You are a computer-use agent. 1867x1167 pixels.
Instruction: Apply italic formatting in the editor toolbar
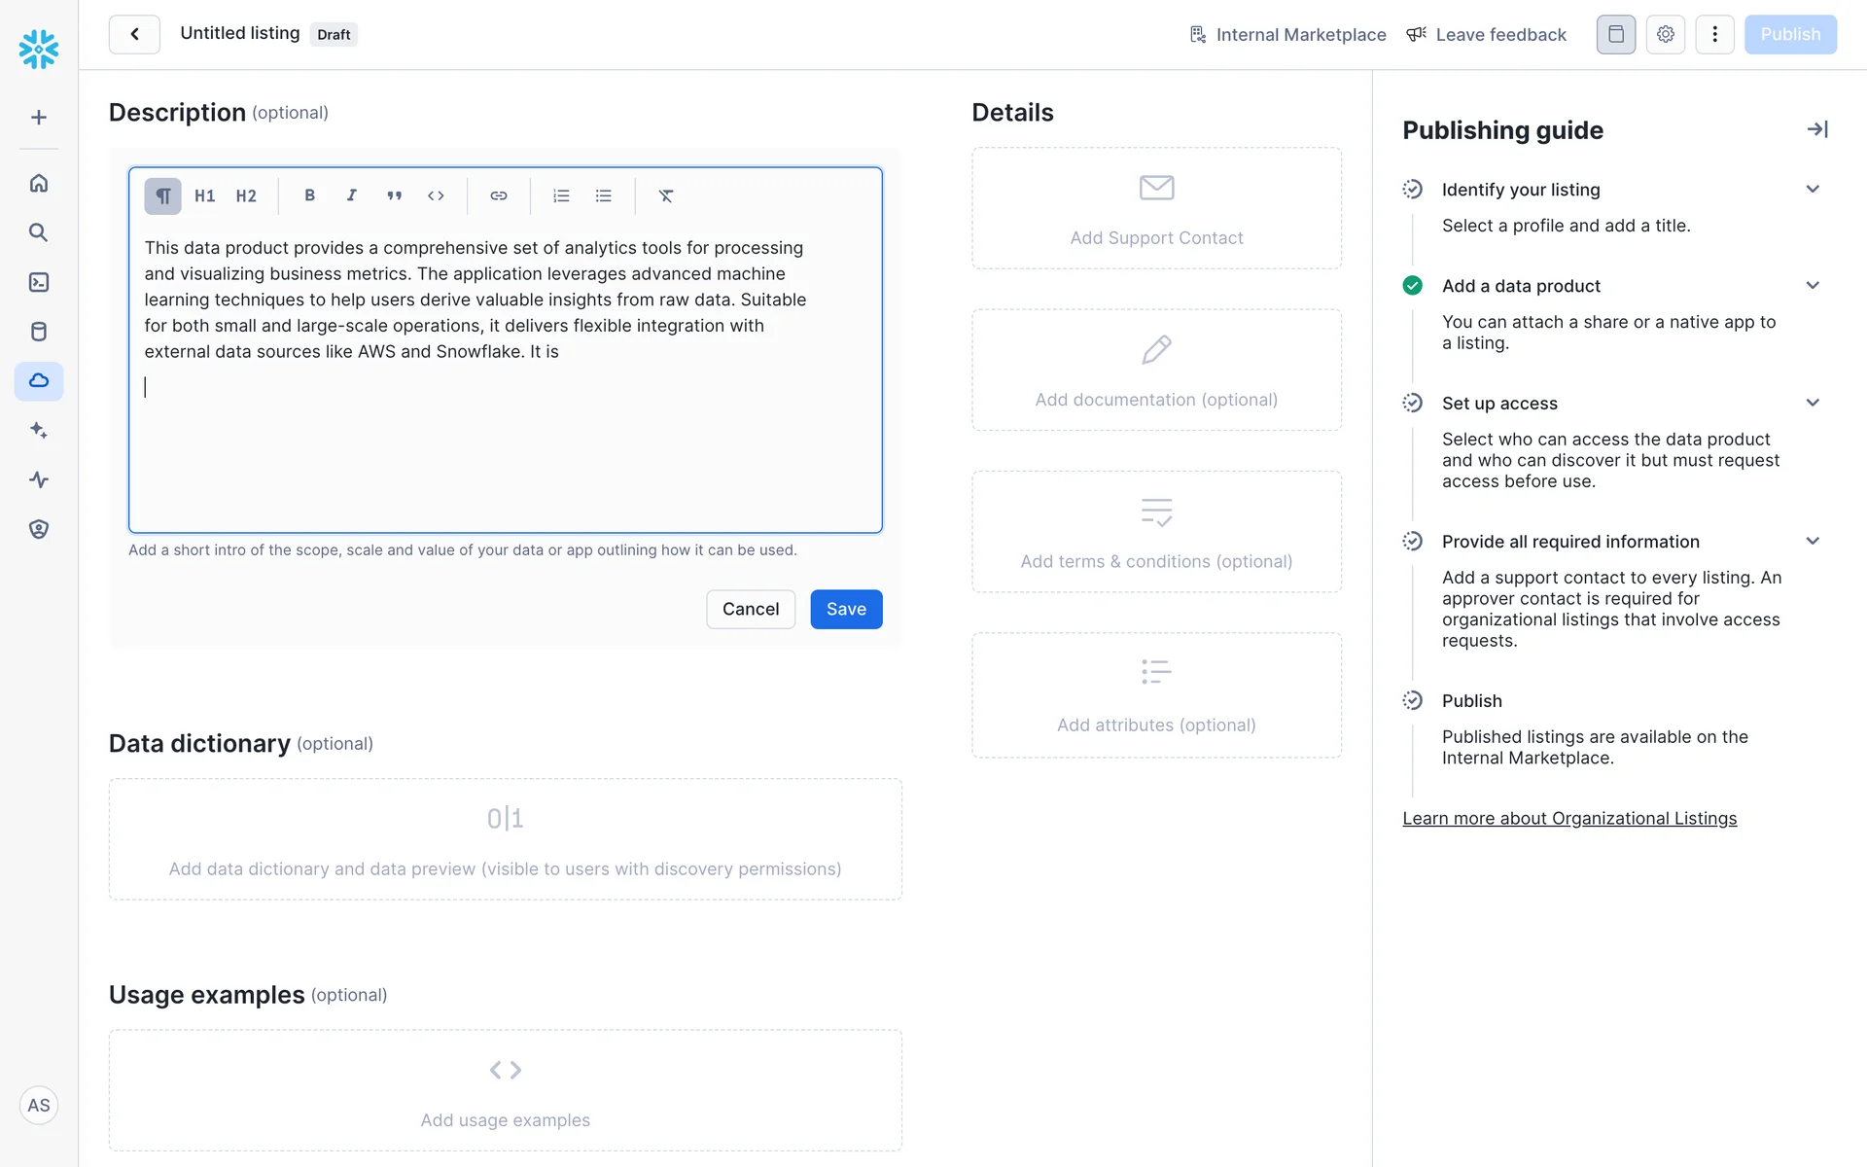(352, 195)
